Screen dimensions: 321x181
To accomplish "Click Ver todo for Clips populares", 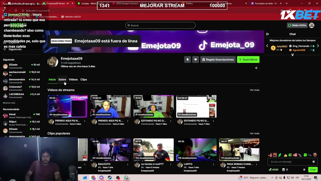I will click(x=255, y=133).
